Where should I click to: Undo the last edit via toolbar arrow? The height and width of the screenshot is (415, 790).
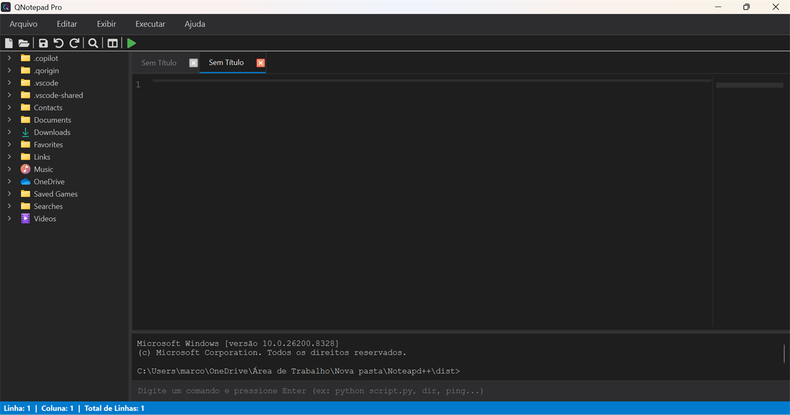coord(59,43)
